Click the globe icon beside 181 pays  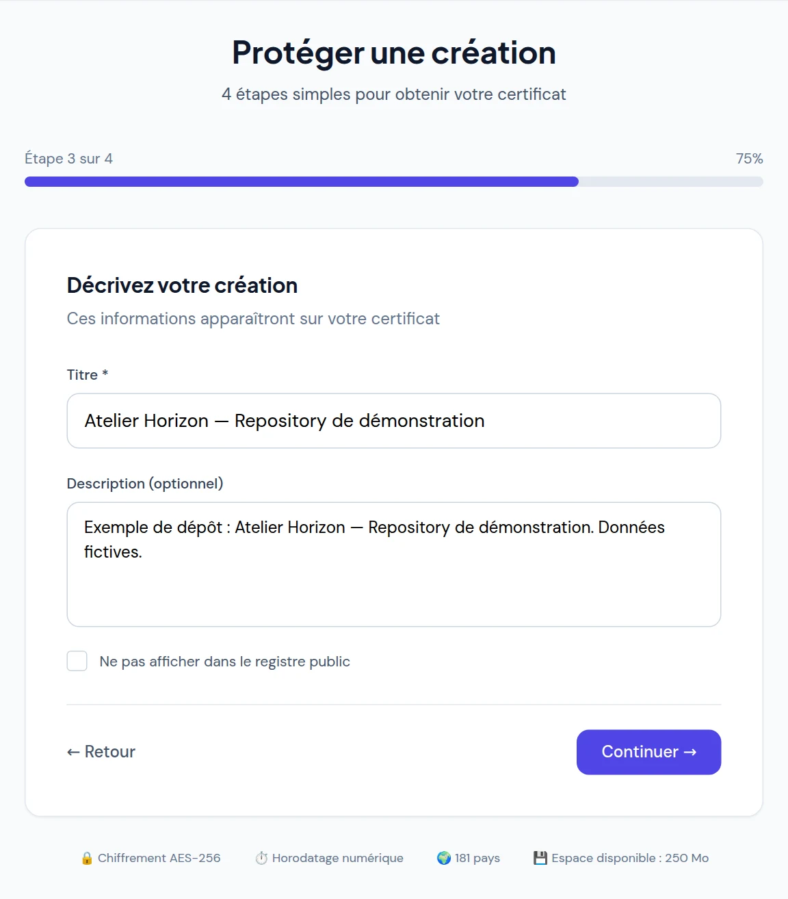(x=444, y=858)
